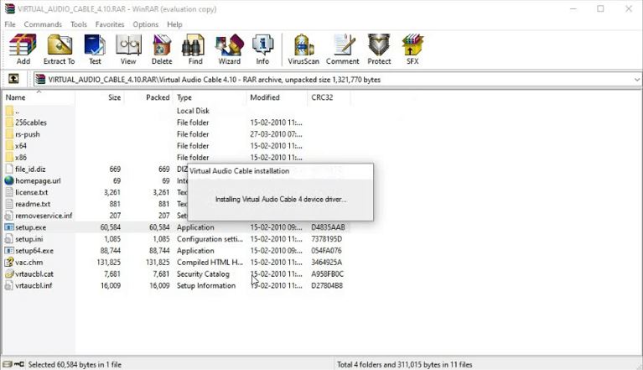Click the 'Configuration setti...' type cell
This screenshot has width=643, height=370.
210,239
